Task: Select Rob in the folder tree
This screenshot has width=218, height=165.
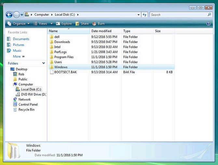Action: (x=21, y=74)
